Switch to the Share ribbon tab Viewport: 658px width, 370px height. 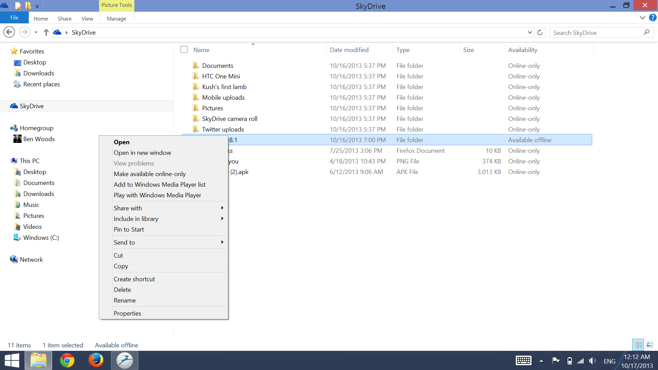[65, 18]
